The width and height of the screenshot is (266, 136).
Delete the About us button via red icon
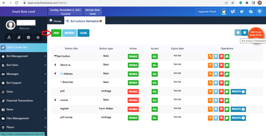click(221, 65)
